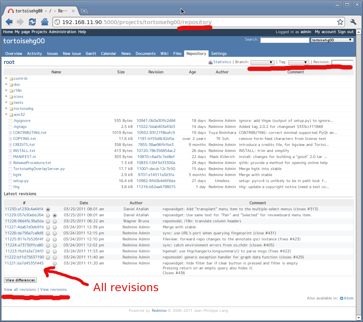Expand the tests folder tree
Screen dimensions: 363x322
pyautogui.click(x=6, y=102)
